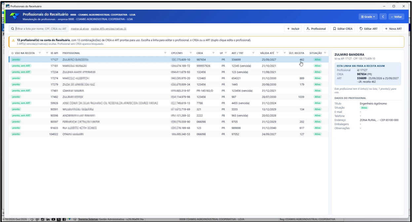Select the row with ID API 59926
This screenshot has height=222, width=412.
tap(169, 103)
